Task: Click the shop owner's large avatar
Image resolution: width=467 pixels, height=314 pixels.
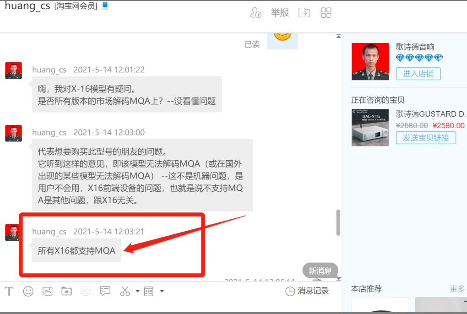Action: click(370, 62)
